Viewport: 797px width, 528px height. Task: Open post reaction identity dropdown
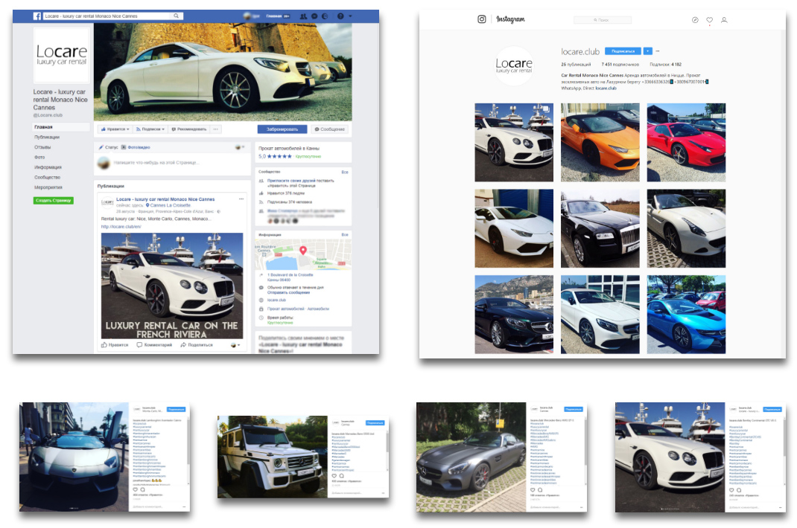tap(235, 345)
